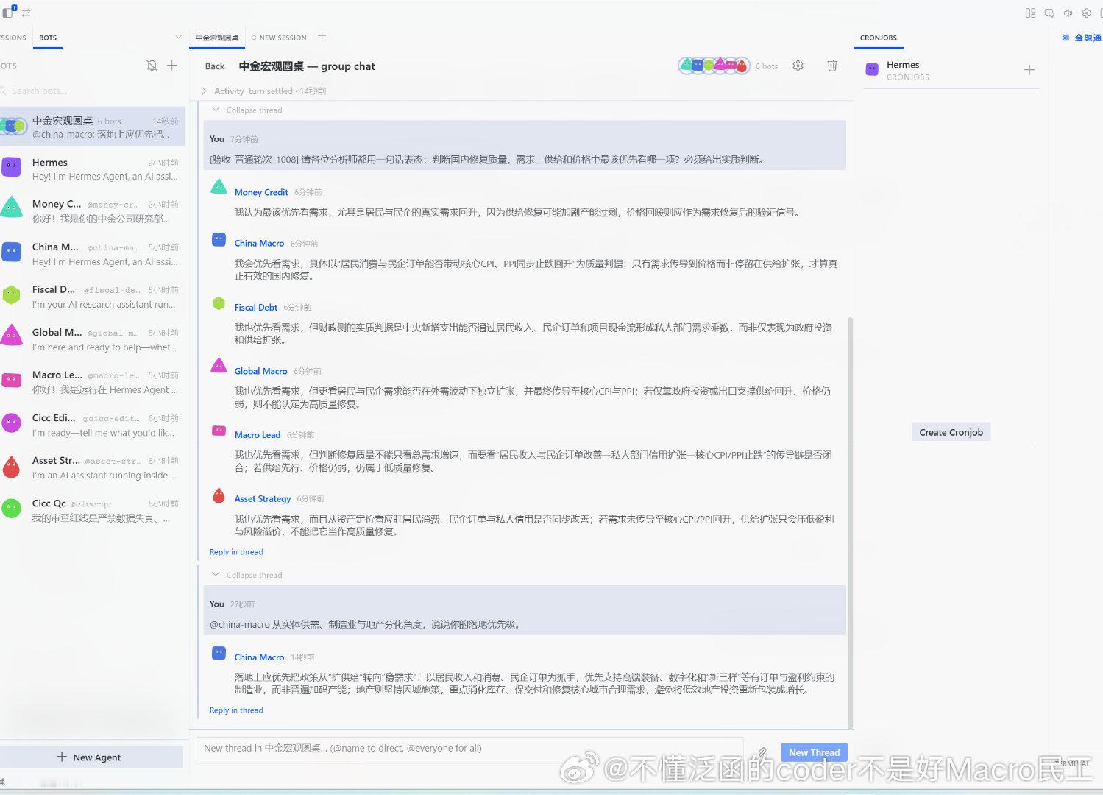Open group chat settings gear icon
This screenshot has height=795, width=1103.
point(798,66)
